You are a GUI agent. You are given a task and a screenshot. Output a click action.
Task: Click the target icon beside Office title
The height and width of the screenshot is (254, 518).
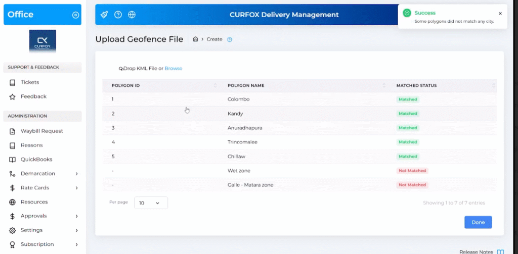click(x=75, y=15)
